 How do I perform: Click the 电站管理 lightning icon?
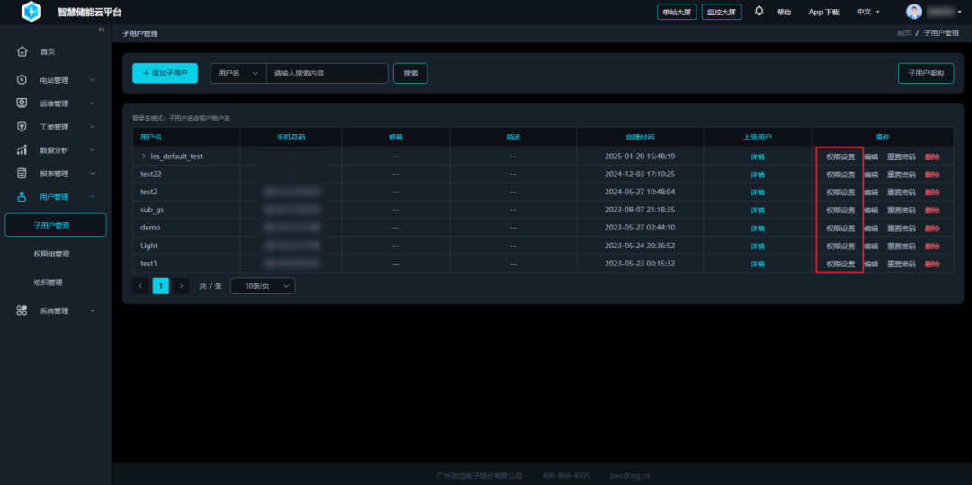22,80
